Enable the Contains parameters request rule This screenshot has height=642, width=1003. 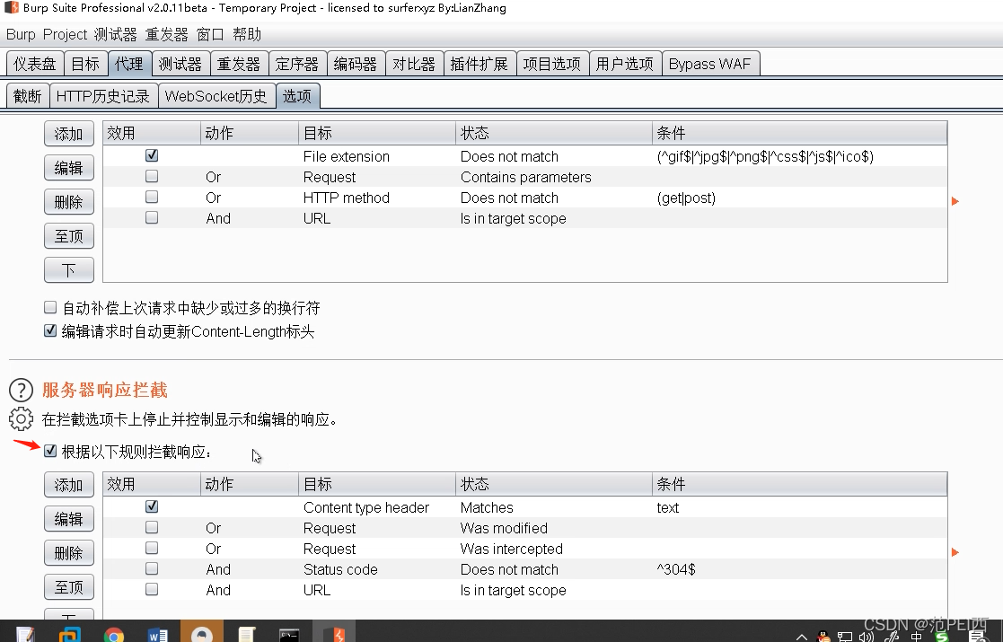[x=152, y=176]
